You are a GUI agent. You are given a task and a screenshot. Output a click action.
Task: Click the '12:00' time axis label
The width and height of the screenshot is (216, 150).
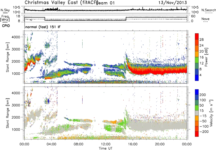[106, 144]
